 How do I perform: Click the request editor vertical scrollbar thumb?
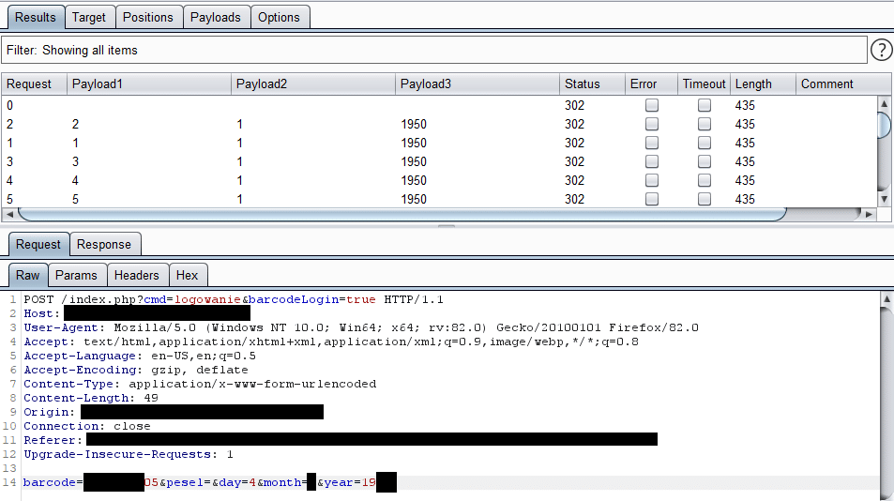click(886, 404)
